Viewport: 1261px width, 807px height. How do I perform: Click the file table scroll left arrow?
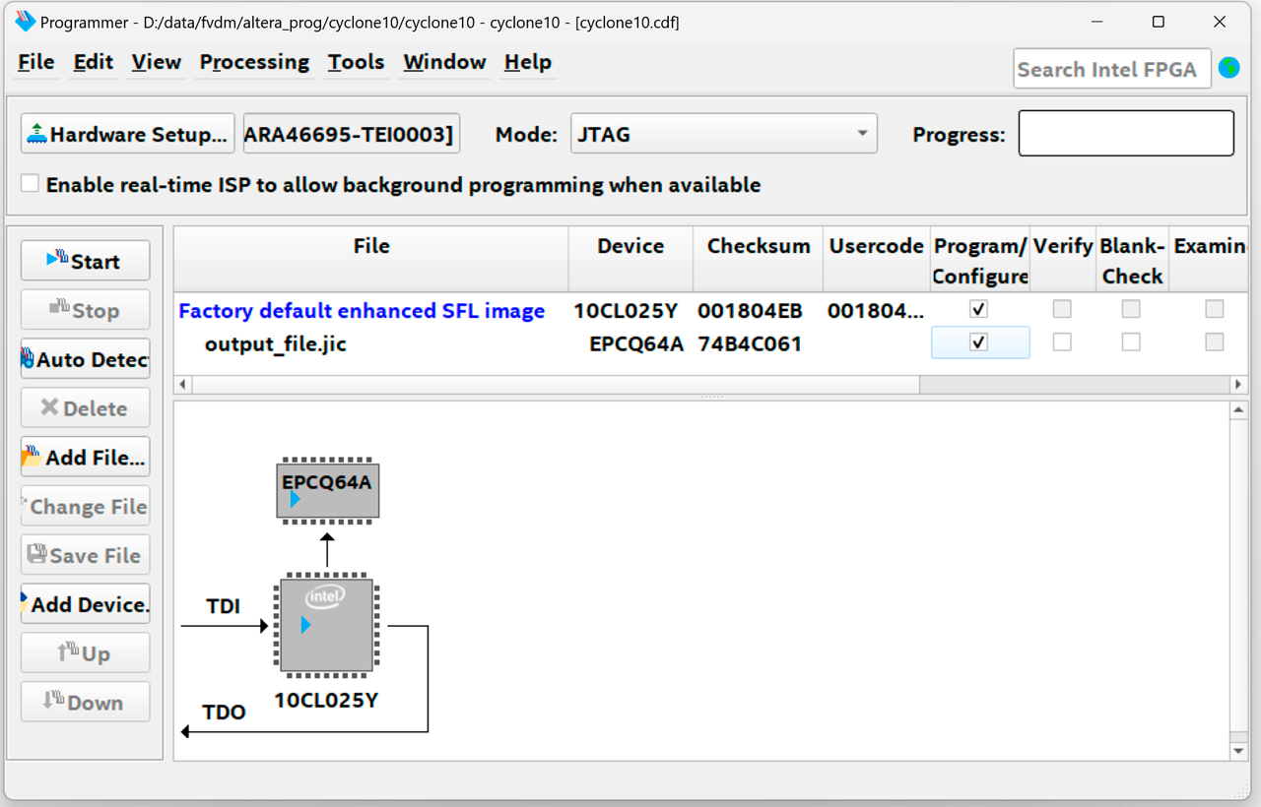[181, 385]
